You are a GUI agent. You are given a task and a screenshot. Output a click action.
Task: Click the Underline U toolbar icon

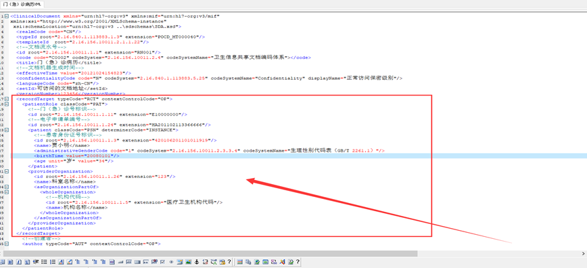point(27,262)
